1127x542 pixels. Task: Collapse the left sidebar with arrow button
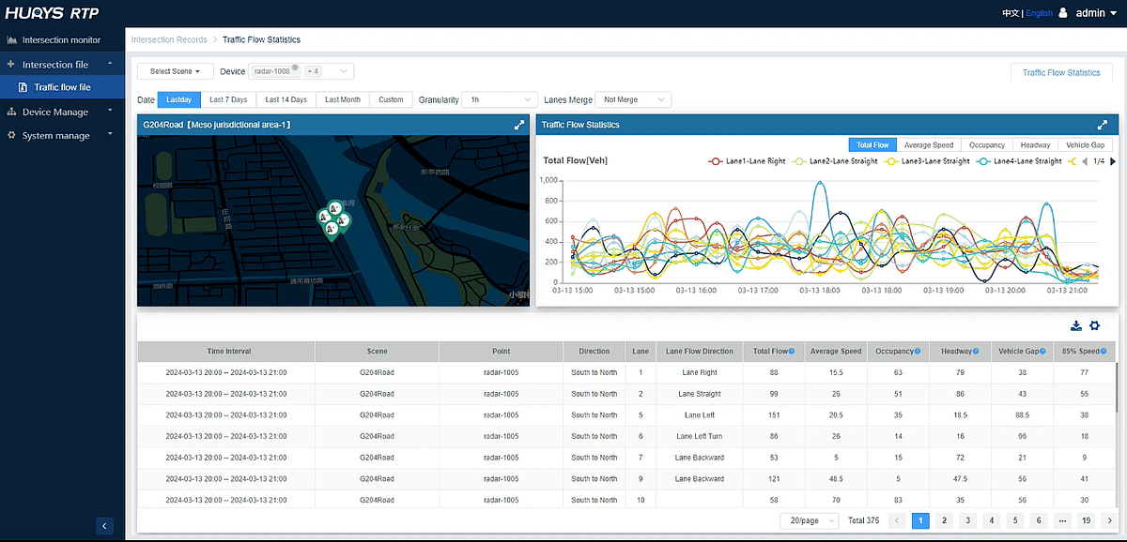pyautogui.click(x=104, y=526)
